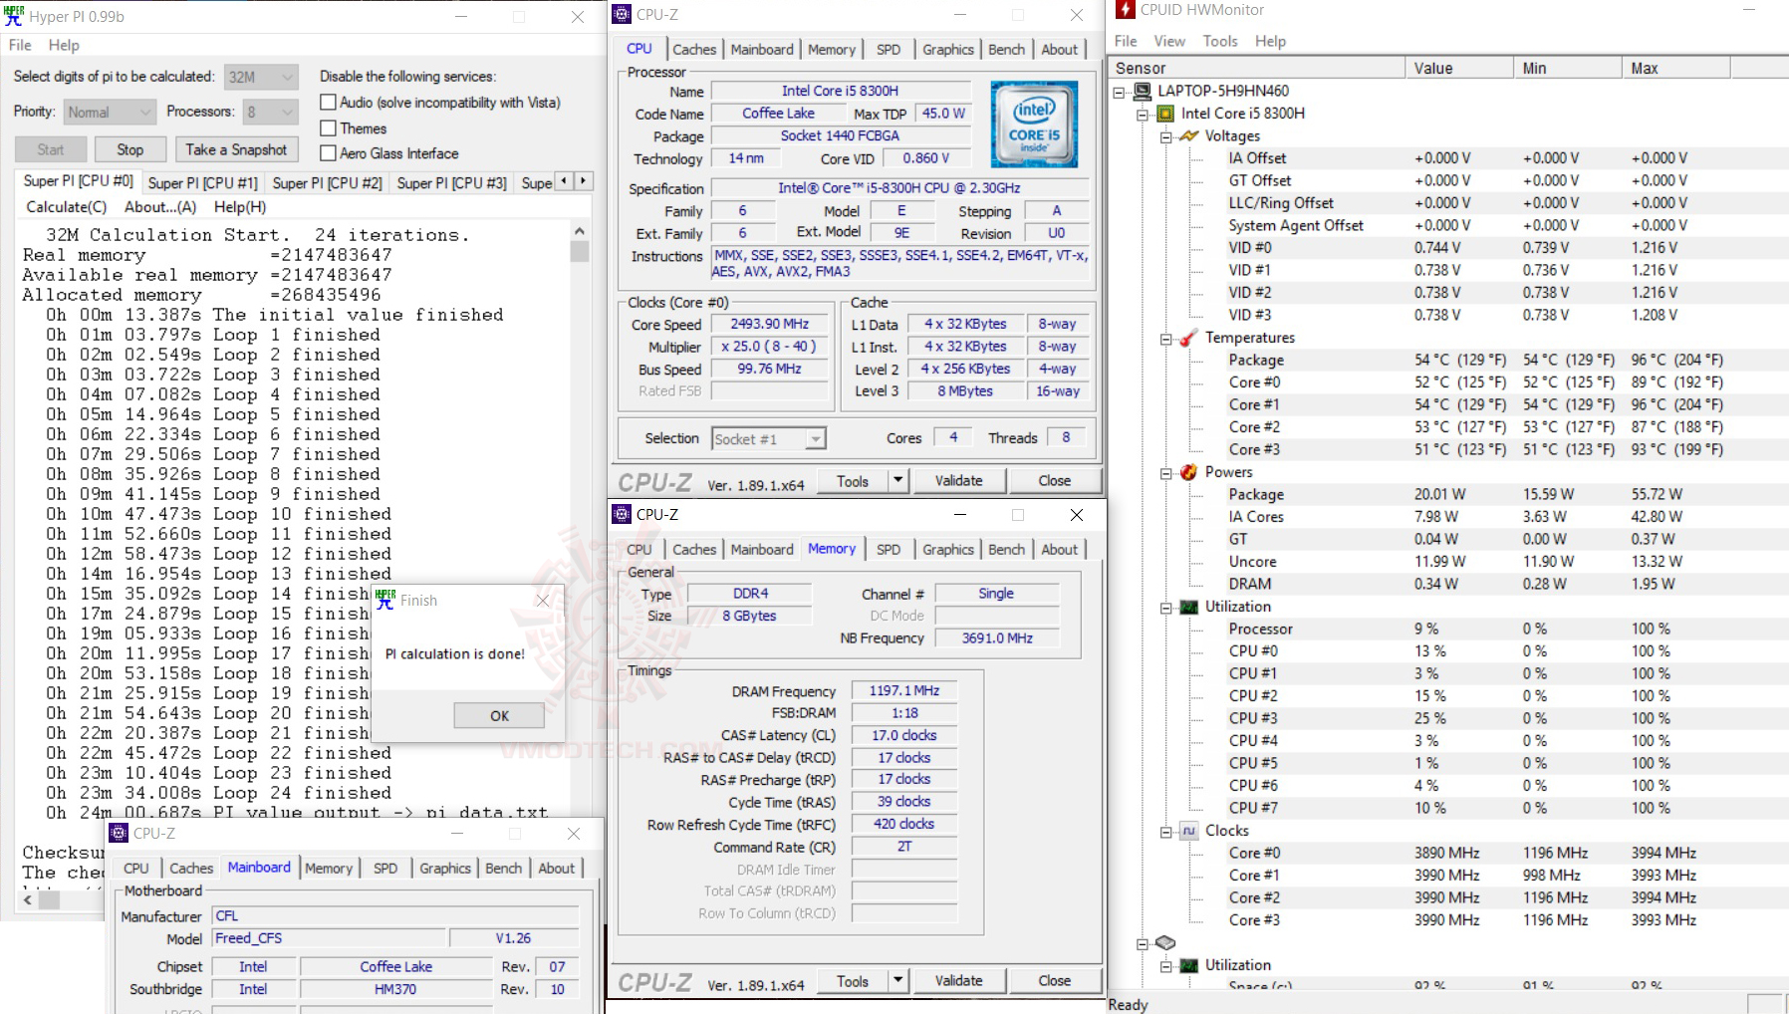Screen dimensions: 1789x1014
Task: Click the Name field showing Intel Core i5 8300H
Action: coord(839,91)
